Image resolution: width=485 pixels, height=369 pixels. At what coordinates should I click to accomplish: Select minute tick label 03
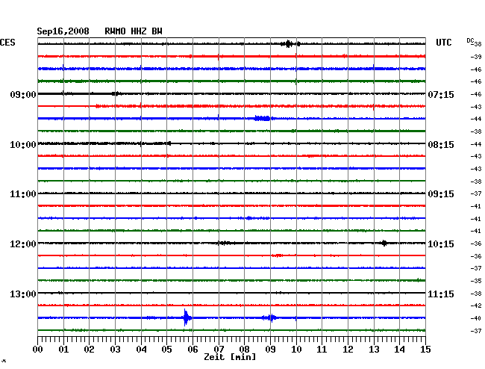click(115, 350)
